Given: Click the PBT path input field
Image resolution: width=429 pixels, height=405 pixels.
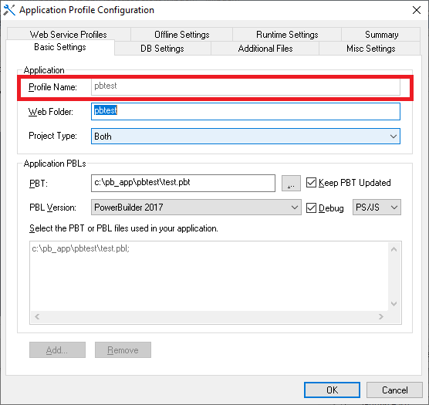Looking at the screenshot, I should click(x=183, y=184).
